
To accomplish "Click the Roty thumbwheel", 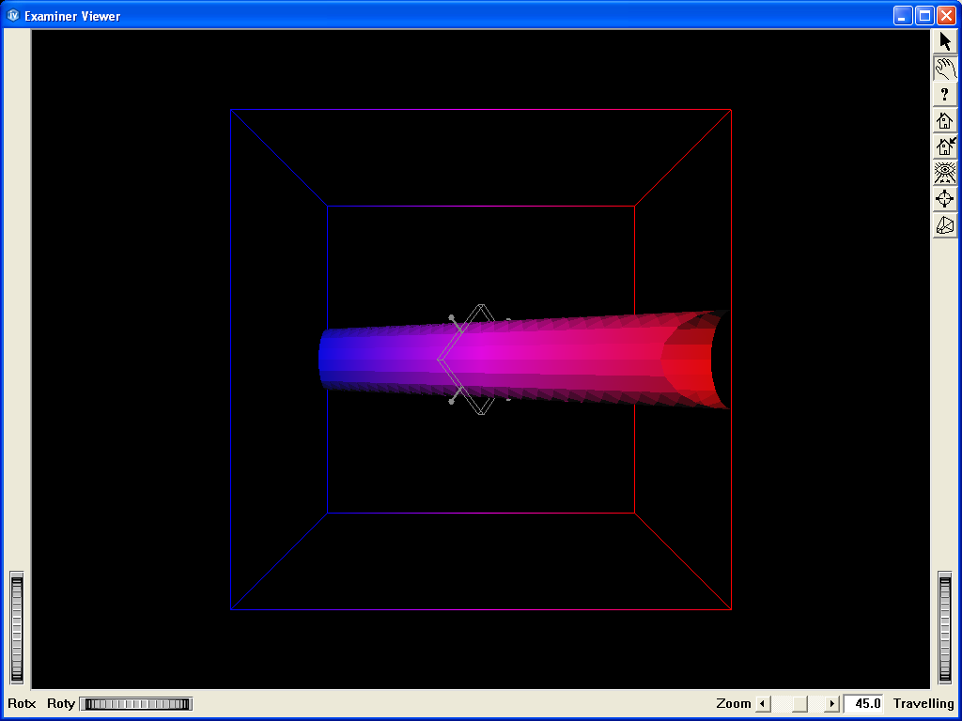I will pyautogui.click(x=136, y=704).
